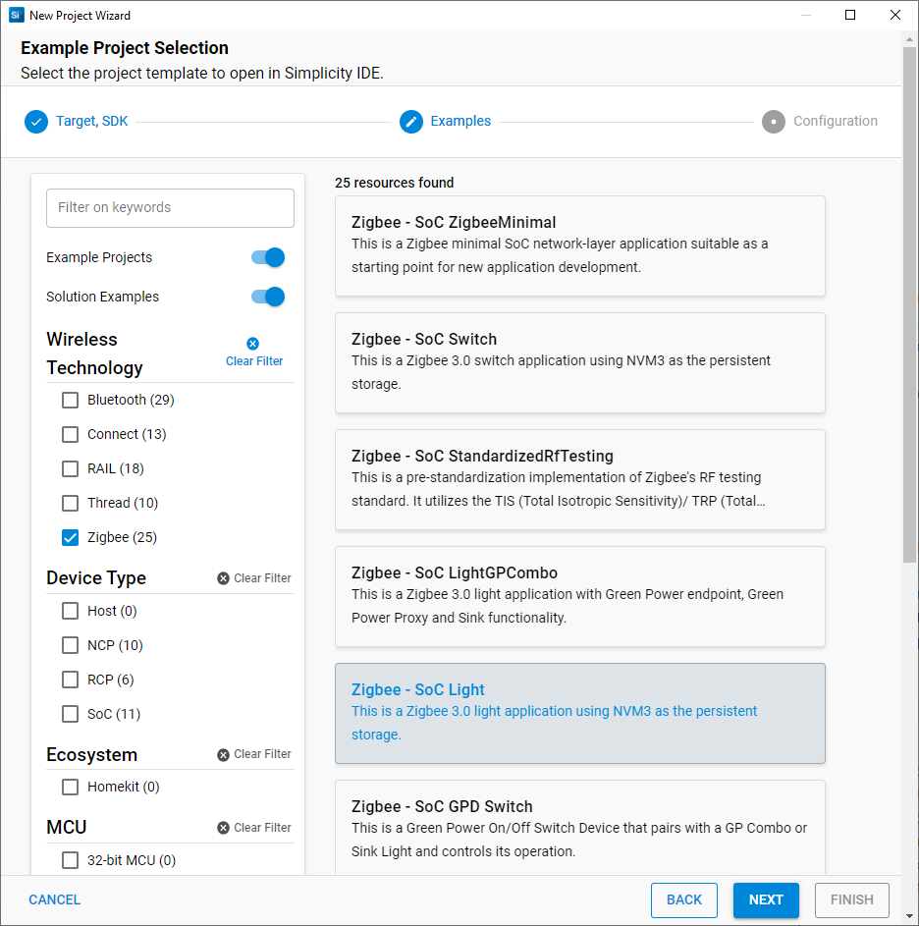
Task: Click the Target, SDK checkmark step icon
Action: tap(36, 122)
